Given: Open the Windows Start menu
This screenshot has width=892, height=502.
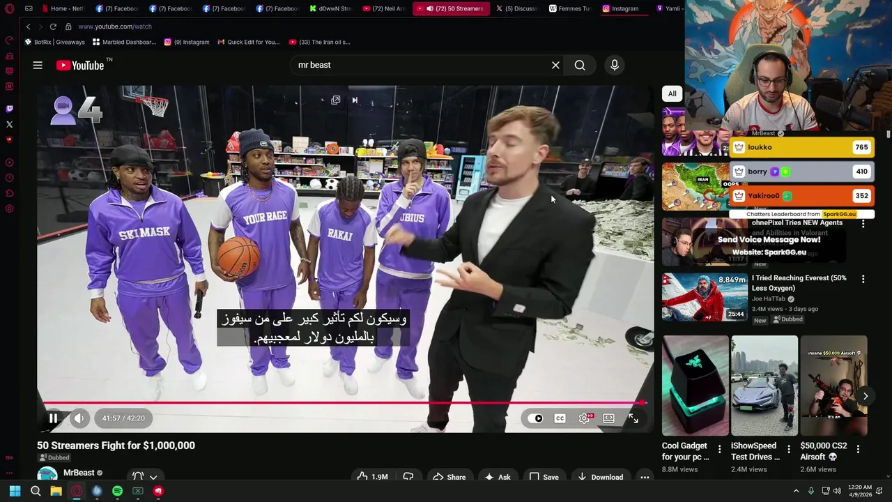Looking at the screenshot, I should tap(15, 491).
